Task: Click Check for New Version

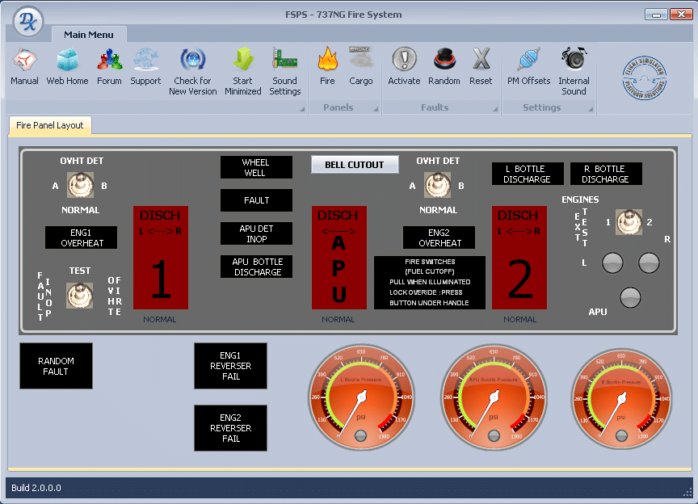Action: [x=192, y=61]
